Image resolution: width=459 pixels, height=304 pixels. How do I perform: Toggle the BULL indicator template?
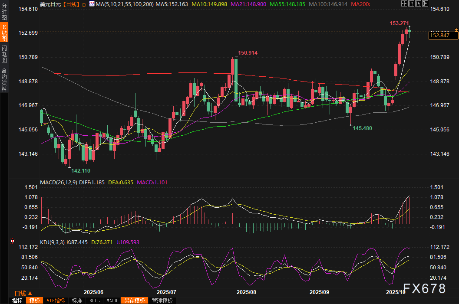point(94,301)
